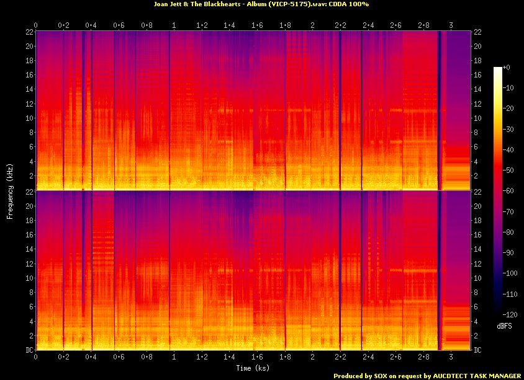Screen dimensions: 524x380
Task: Click the -60 label on the dBFS scale
Action: 508,191
